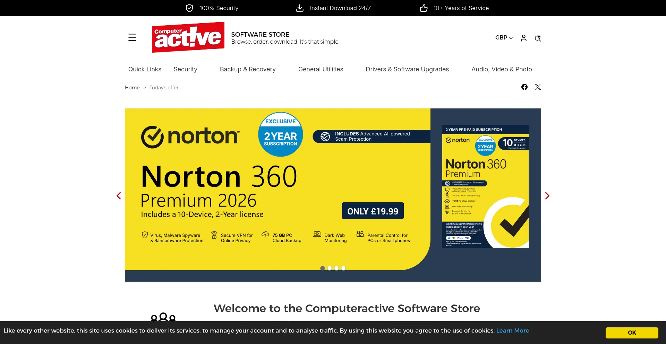Click the instant download icon in top bar
This screenshot has height=344, width=666.
pos(300,8)
